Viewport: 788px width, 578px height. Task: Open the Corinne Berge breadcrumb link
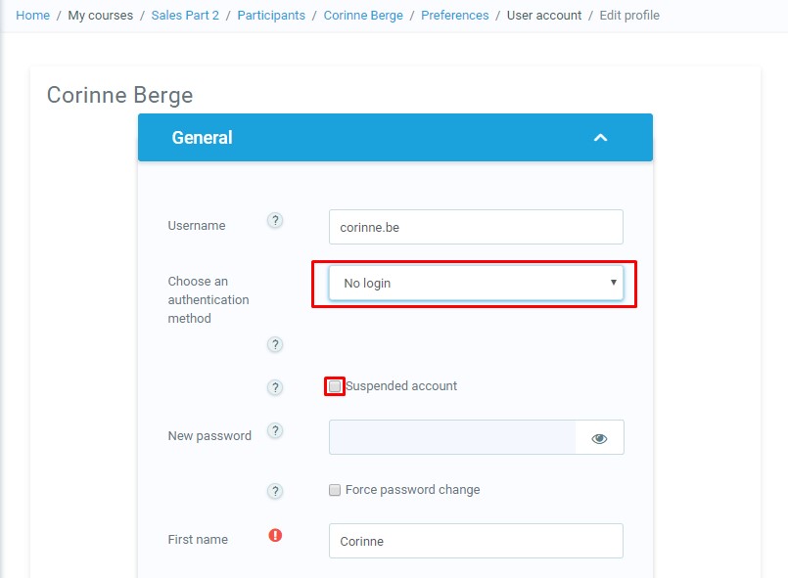(363, 16)
